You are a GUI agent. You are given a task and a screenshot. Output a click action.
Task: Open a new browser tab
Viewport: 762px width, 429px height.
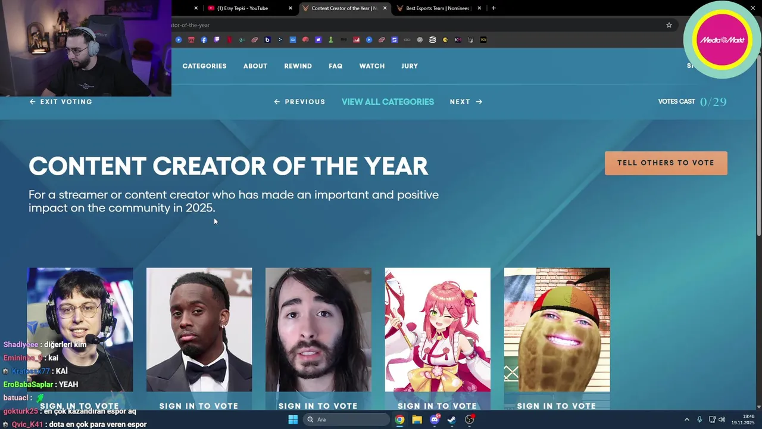coord(494,8)
